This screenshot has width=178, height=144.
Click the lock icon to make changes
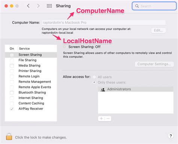9,136
